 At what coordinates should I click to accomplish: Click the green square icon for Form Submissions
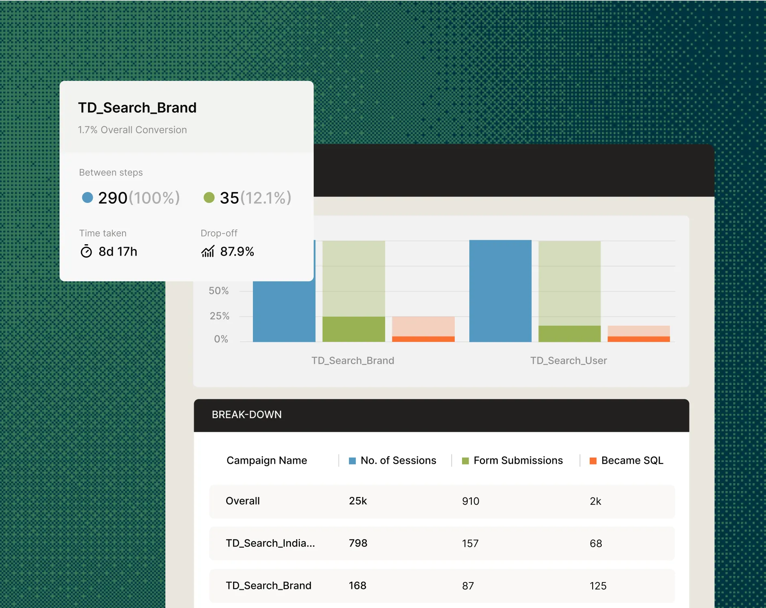(464, 461)
